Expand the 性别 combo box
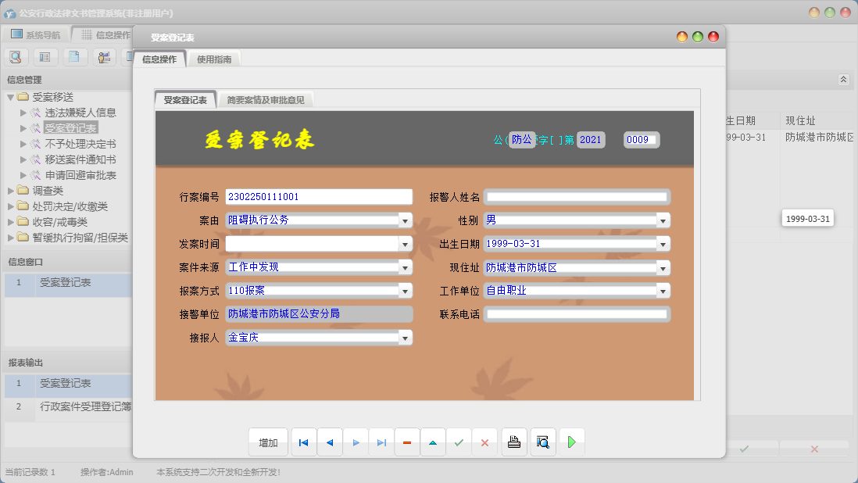Screen dimensions: 858x483 pyautogui.click(x=662, y=220)
